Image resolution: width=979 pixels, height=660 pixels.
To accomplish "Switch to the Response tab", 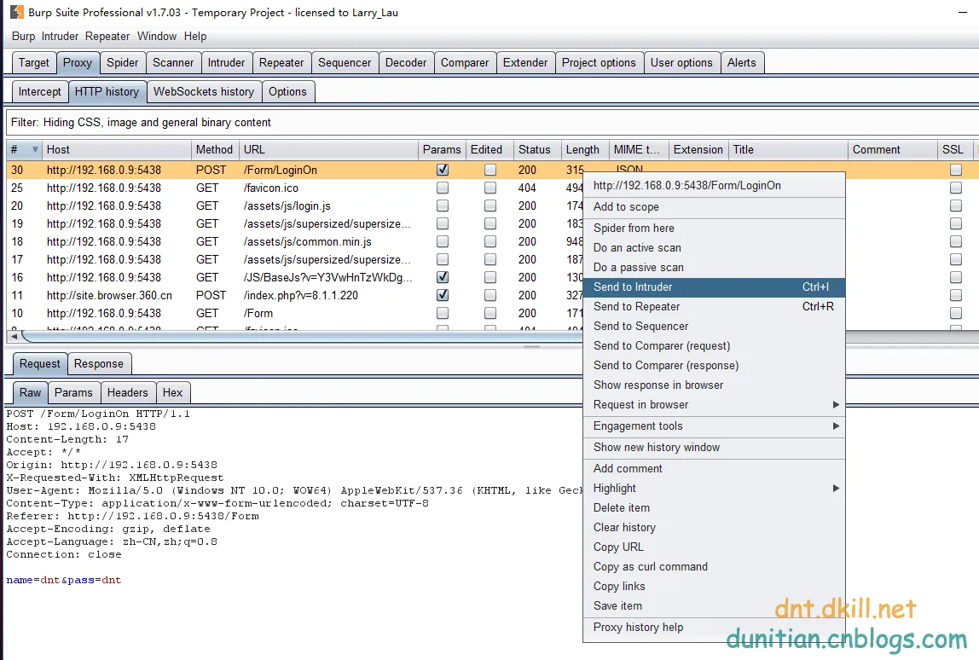I will pos(99,363).
